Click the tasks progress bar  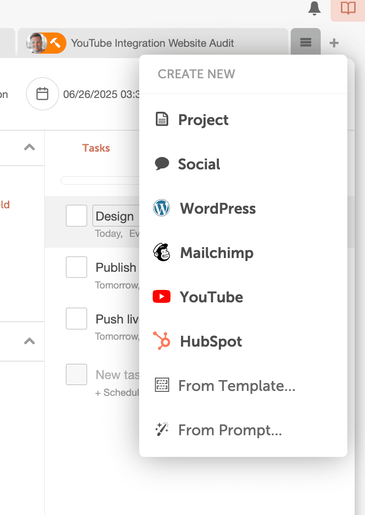click(x=100, y=180)
